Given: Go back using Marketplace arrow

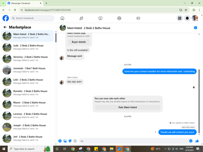Looking at the screenshot, I should 5,27.
